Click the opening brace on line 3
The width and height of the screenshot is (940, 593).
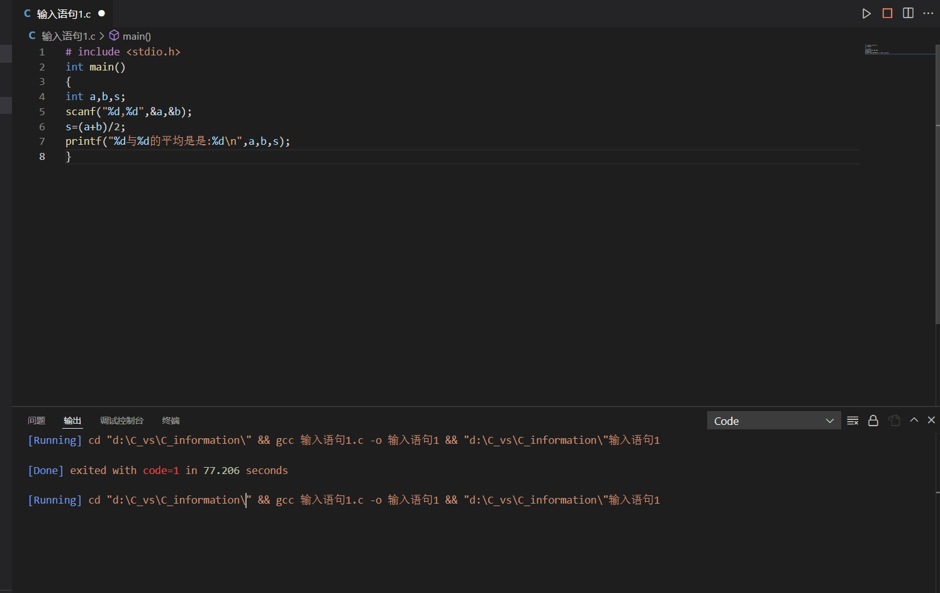tap(69, 82)
